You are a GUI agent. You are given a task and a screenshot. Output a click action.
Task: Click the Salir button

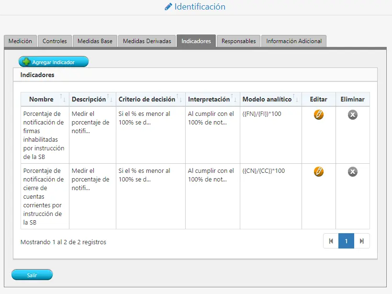[32, 275]
